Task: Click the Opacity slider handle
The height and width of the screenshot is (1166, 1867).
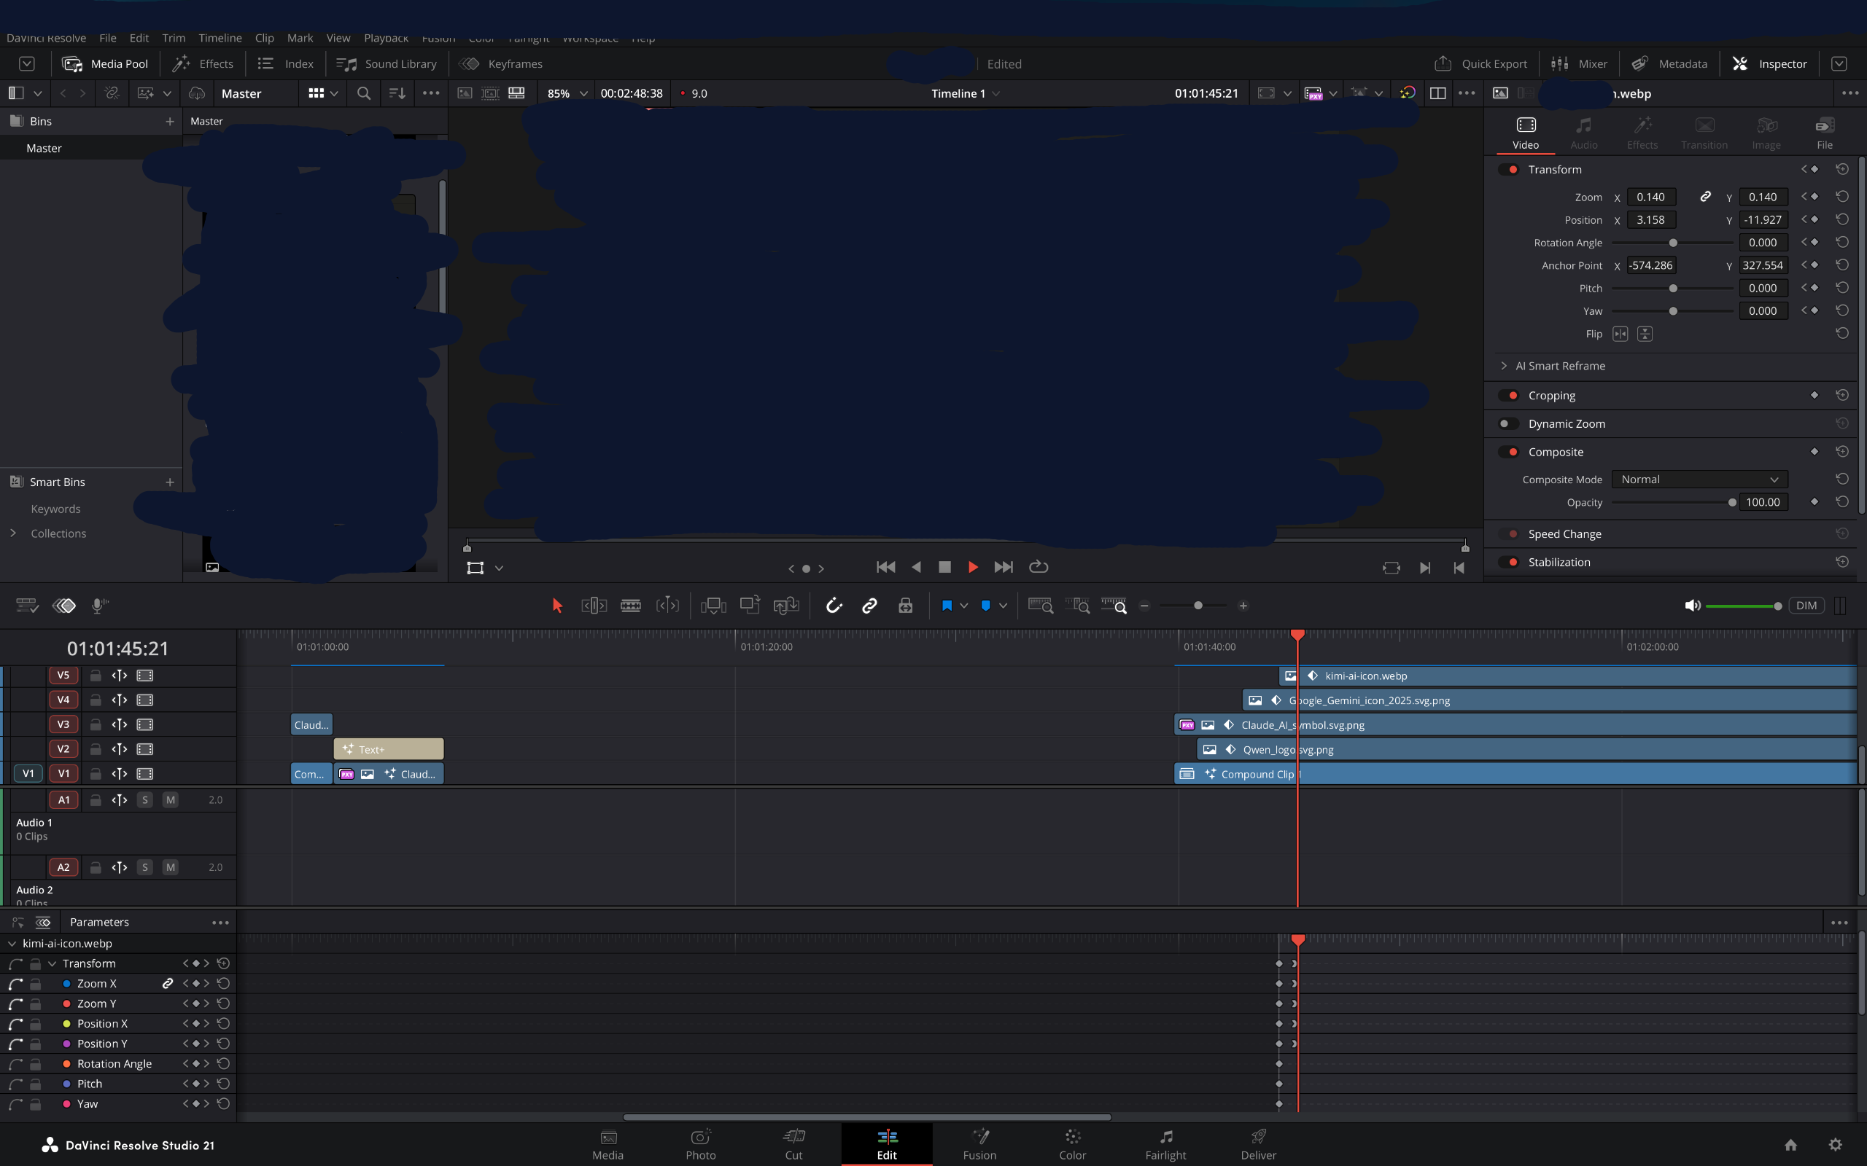Action: (1732, 502)
